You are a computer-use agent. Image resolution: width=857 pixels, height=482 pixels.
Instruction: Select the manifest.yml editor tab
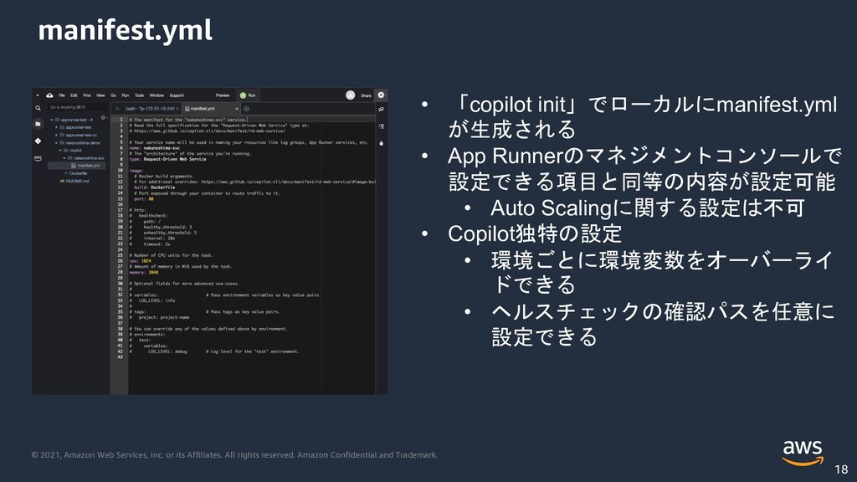(210, 109)
